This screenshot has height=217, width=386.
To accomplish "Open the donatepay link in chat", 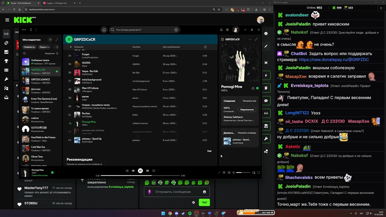I will [334, 60].
